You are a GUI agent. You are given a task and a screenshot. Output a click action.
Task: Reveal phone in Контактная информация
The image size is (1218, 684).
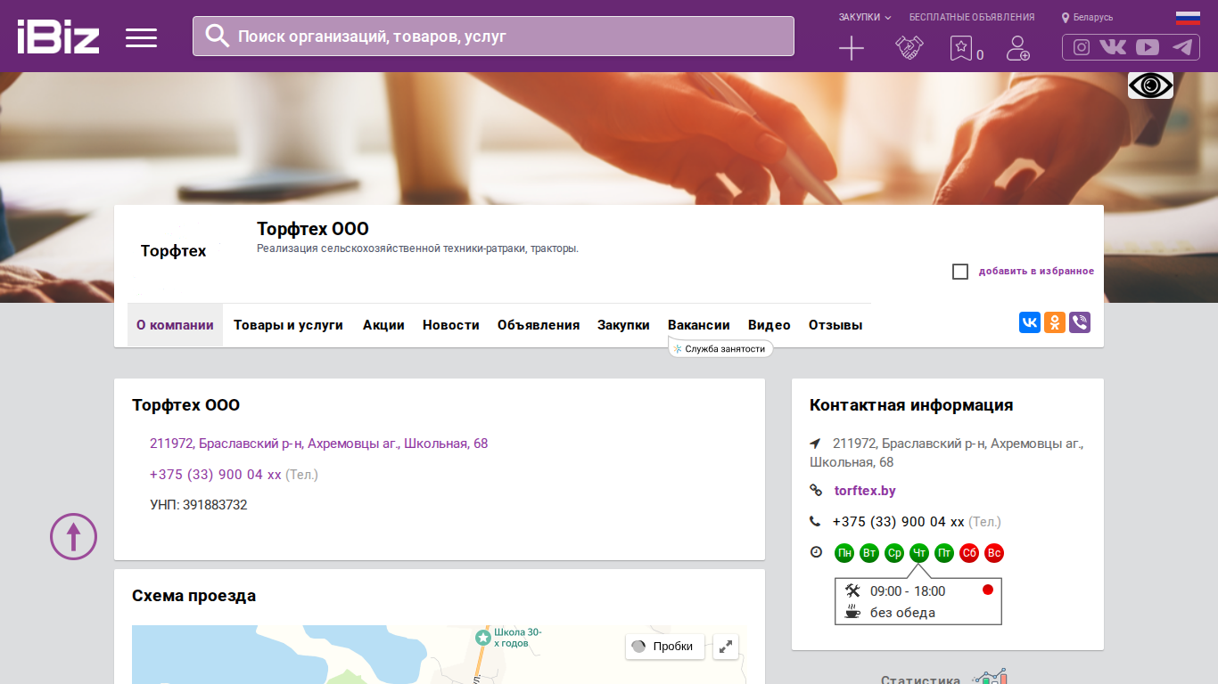point(898,522)
